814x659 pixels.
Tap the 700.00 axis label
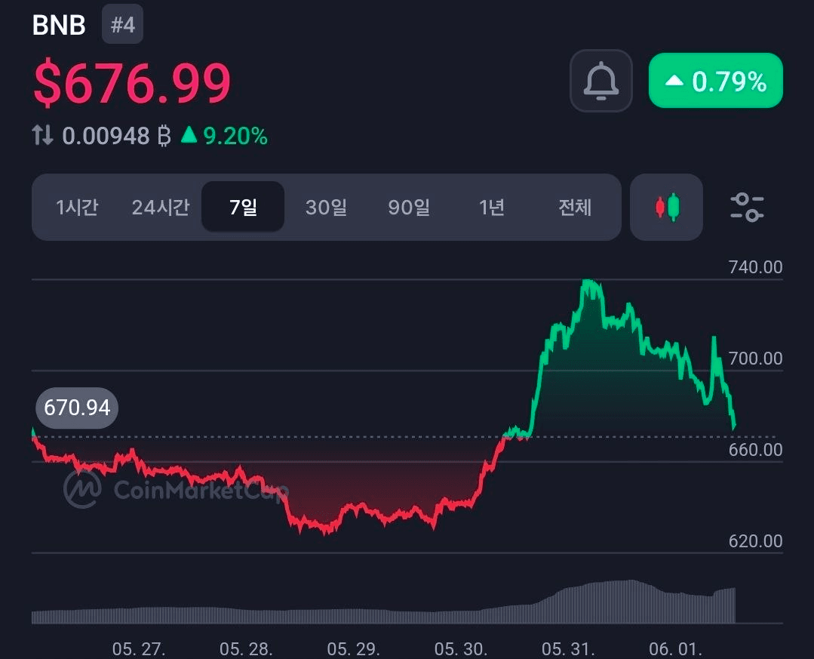(755, 359)
